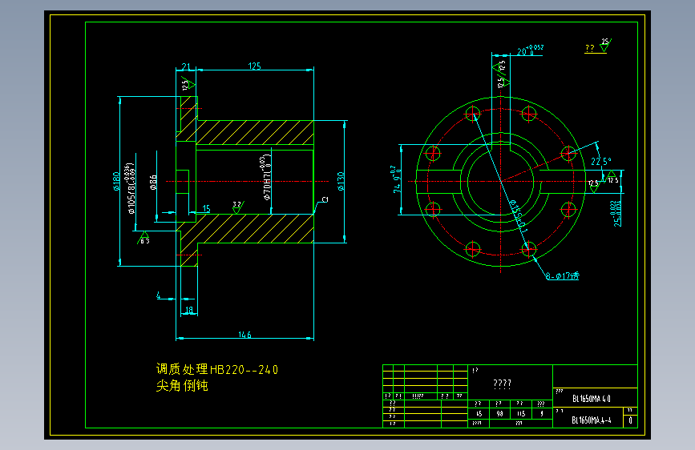Select the ???? part name in title block

pyautogui.click(x=502, y=384)
